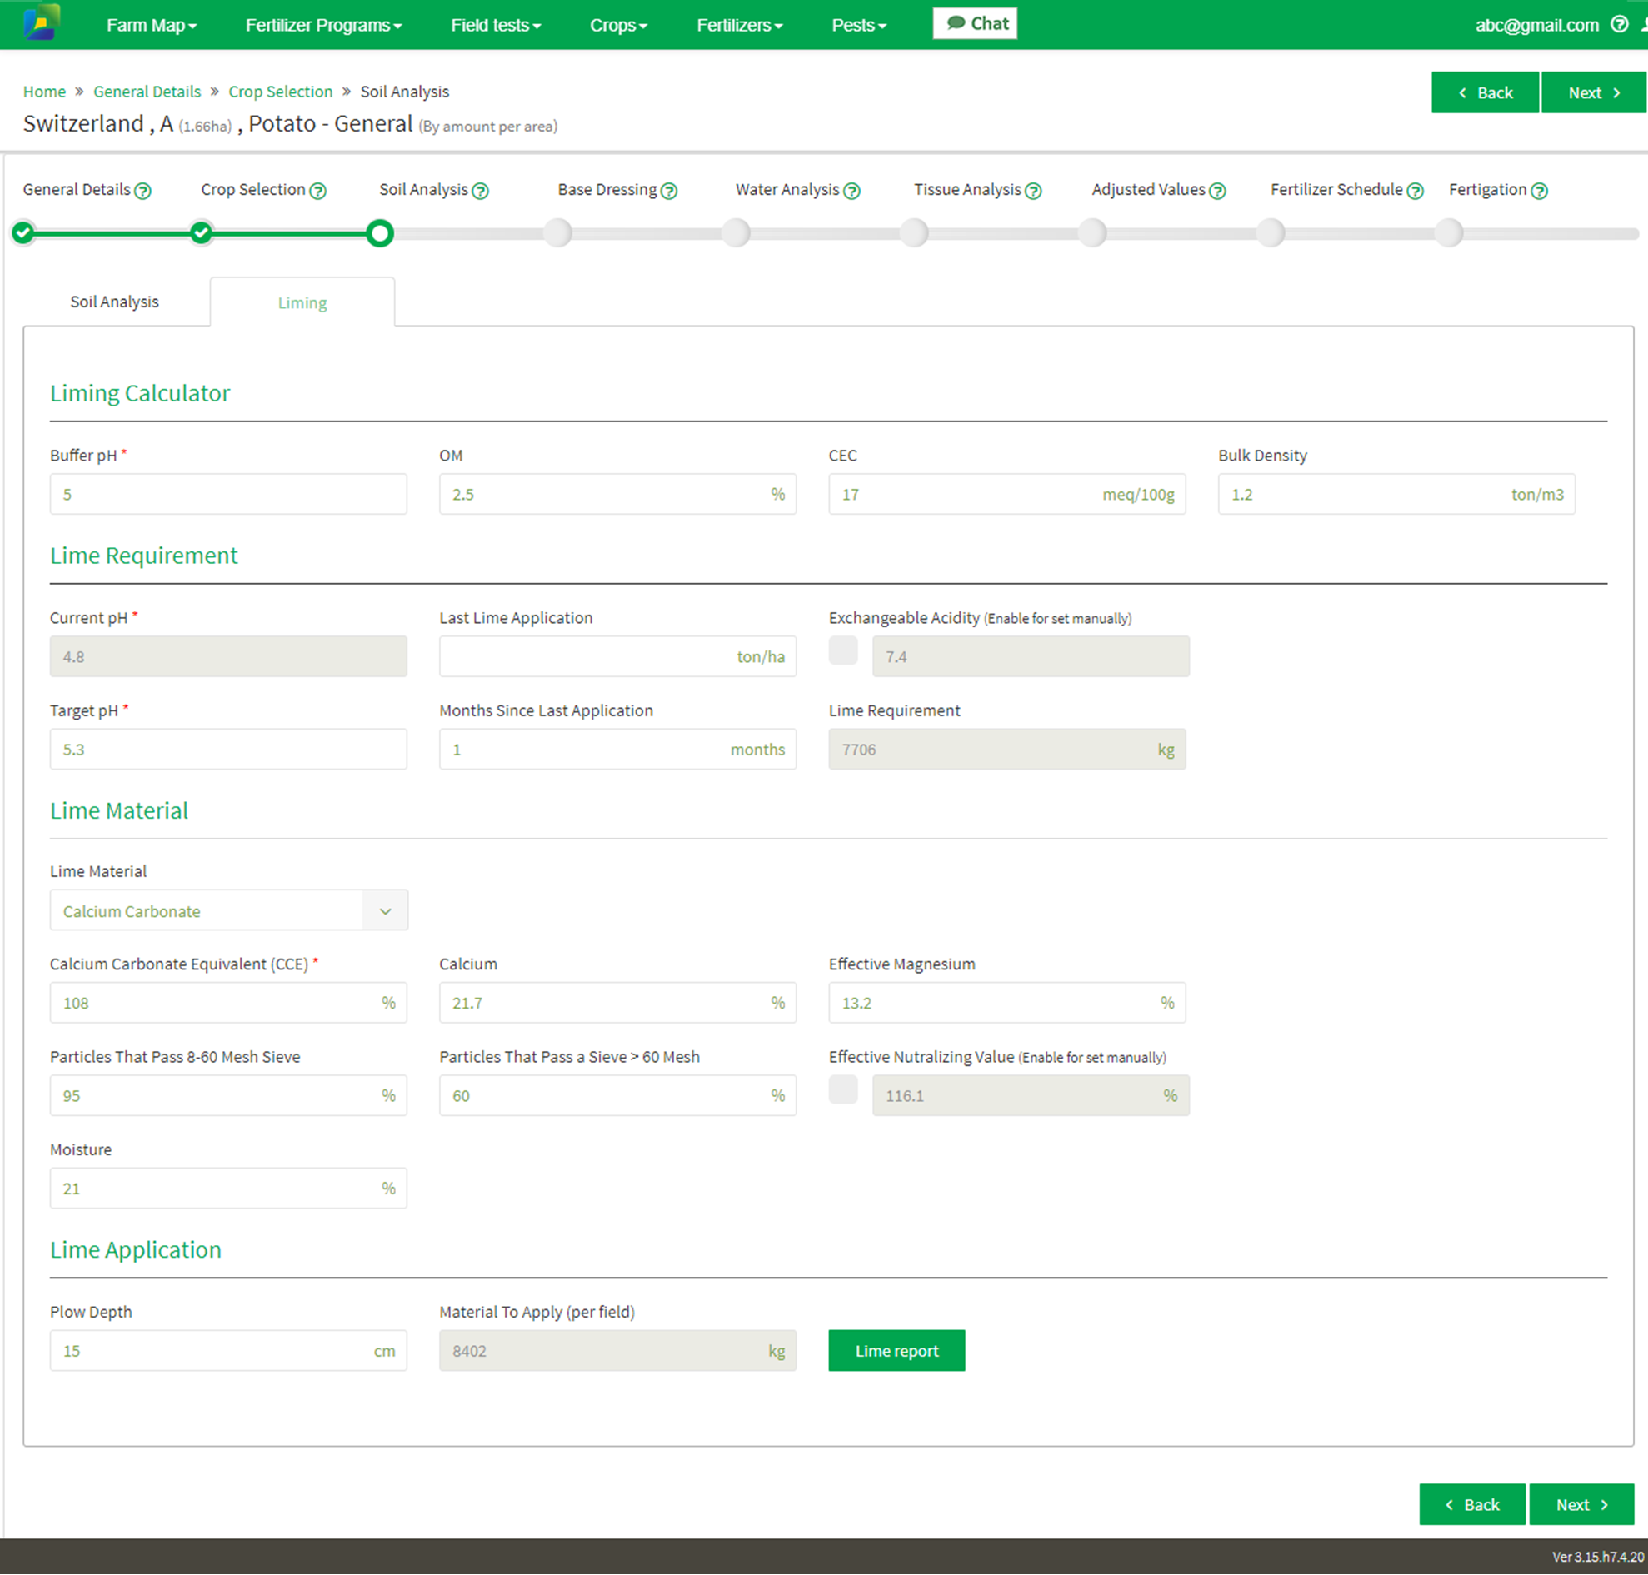1648x1575 pixels.
Task: Open help icon next to Soil Analysis step
Action: pyautogui.click(x=481, y=191)
